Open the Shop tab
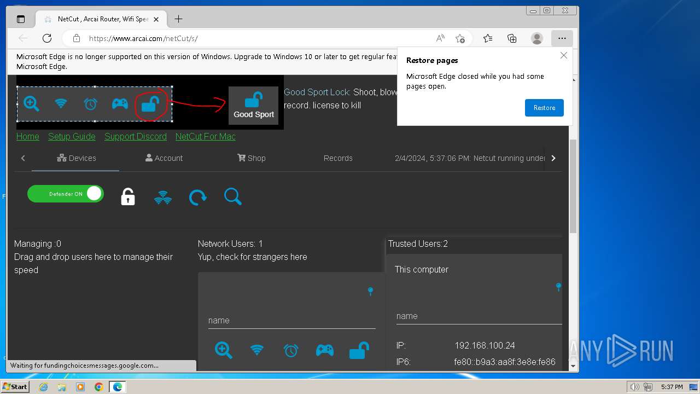 252,158
